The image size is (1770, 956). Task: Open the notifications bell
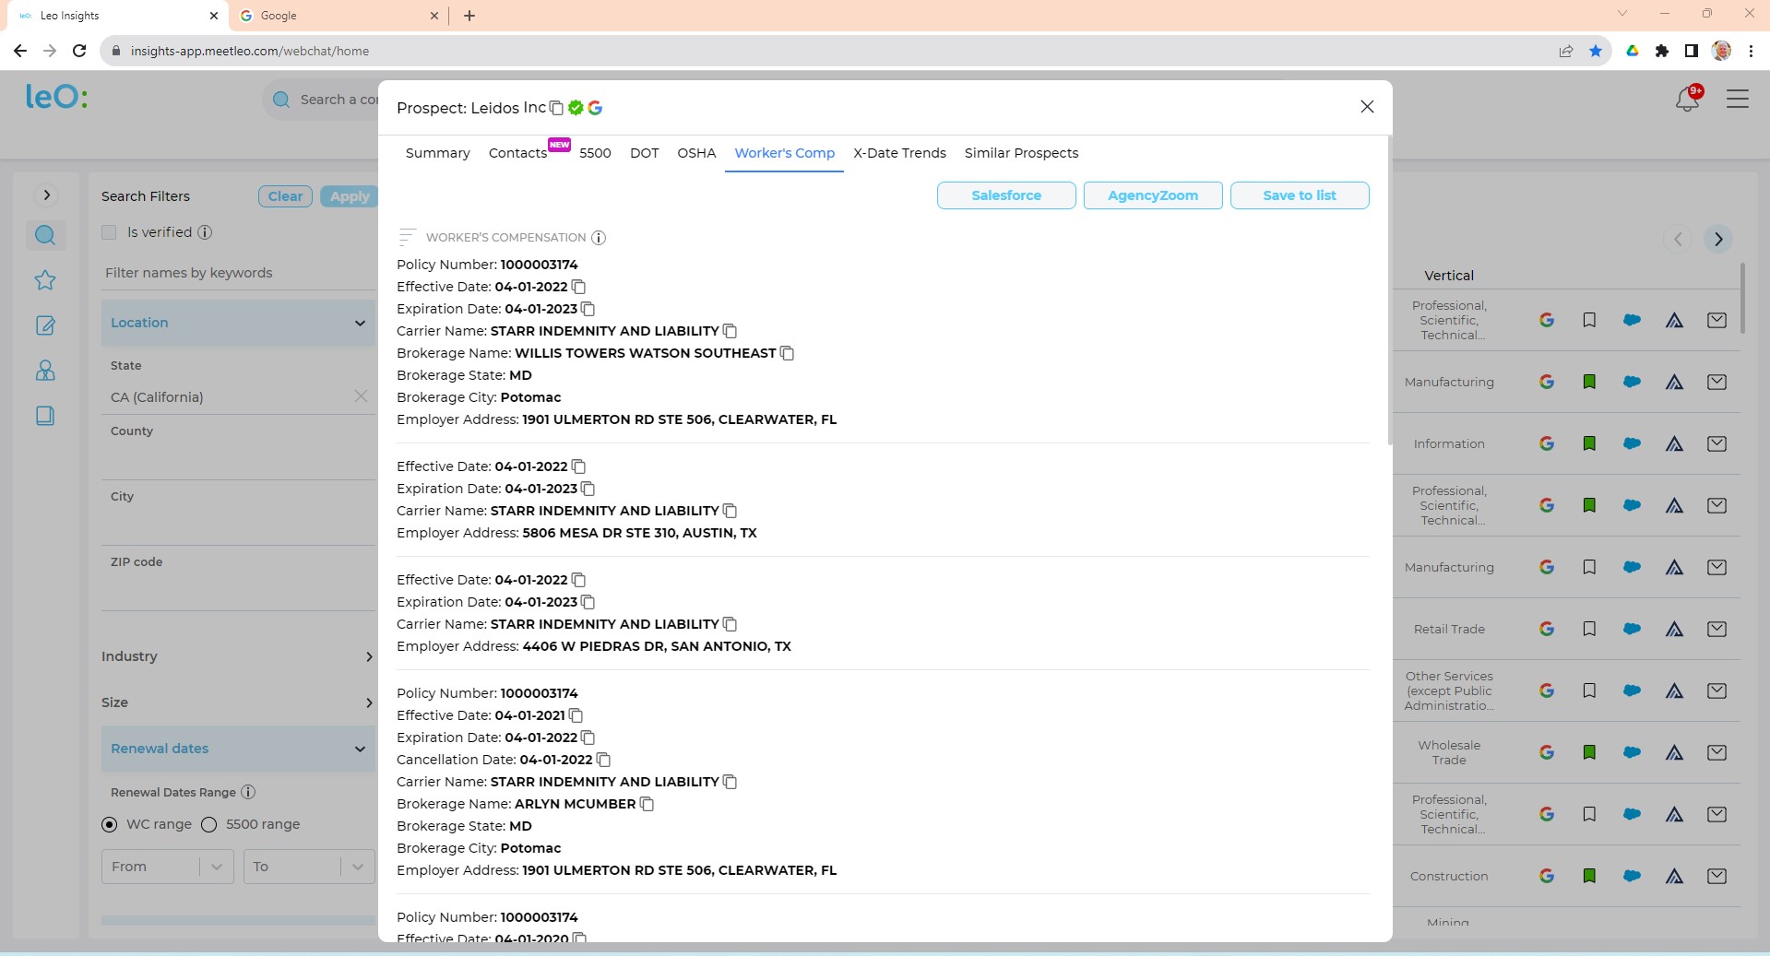pyautogui.click(x=1687, y=99)
